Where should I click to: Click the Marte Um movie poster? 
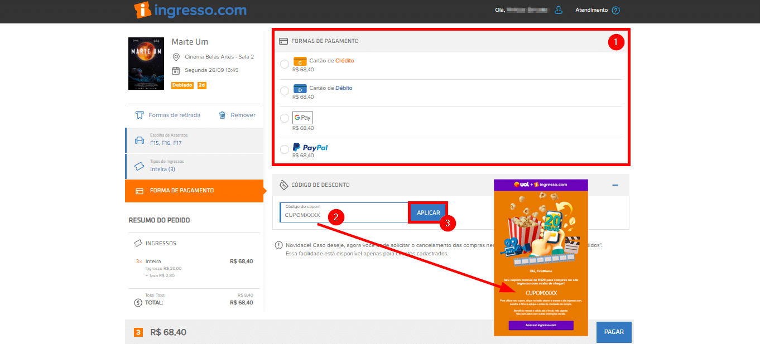tap(146, 64)
